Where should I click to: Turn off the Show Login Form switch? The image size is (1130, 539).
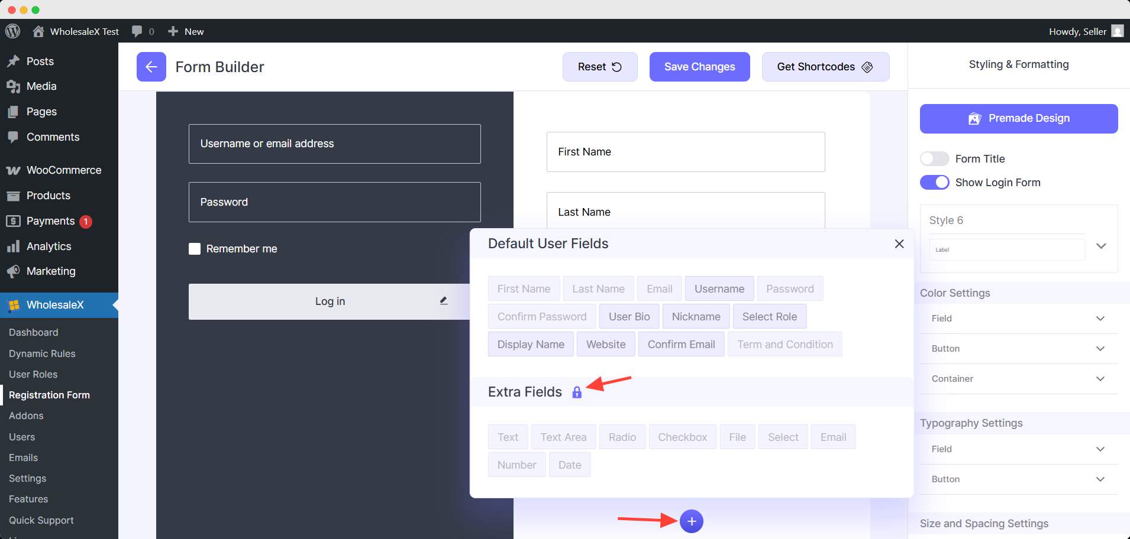pyautogui.click(x=935, y=183)
